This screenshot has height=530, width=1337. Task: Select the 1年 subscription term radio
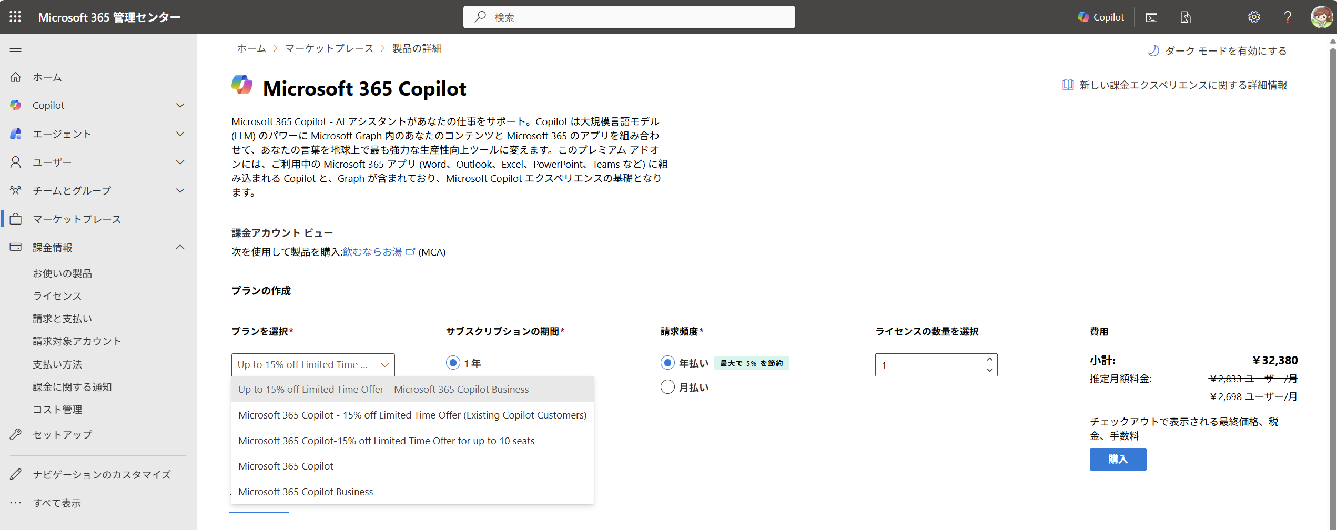click(453, 363)
